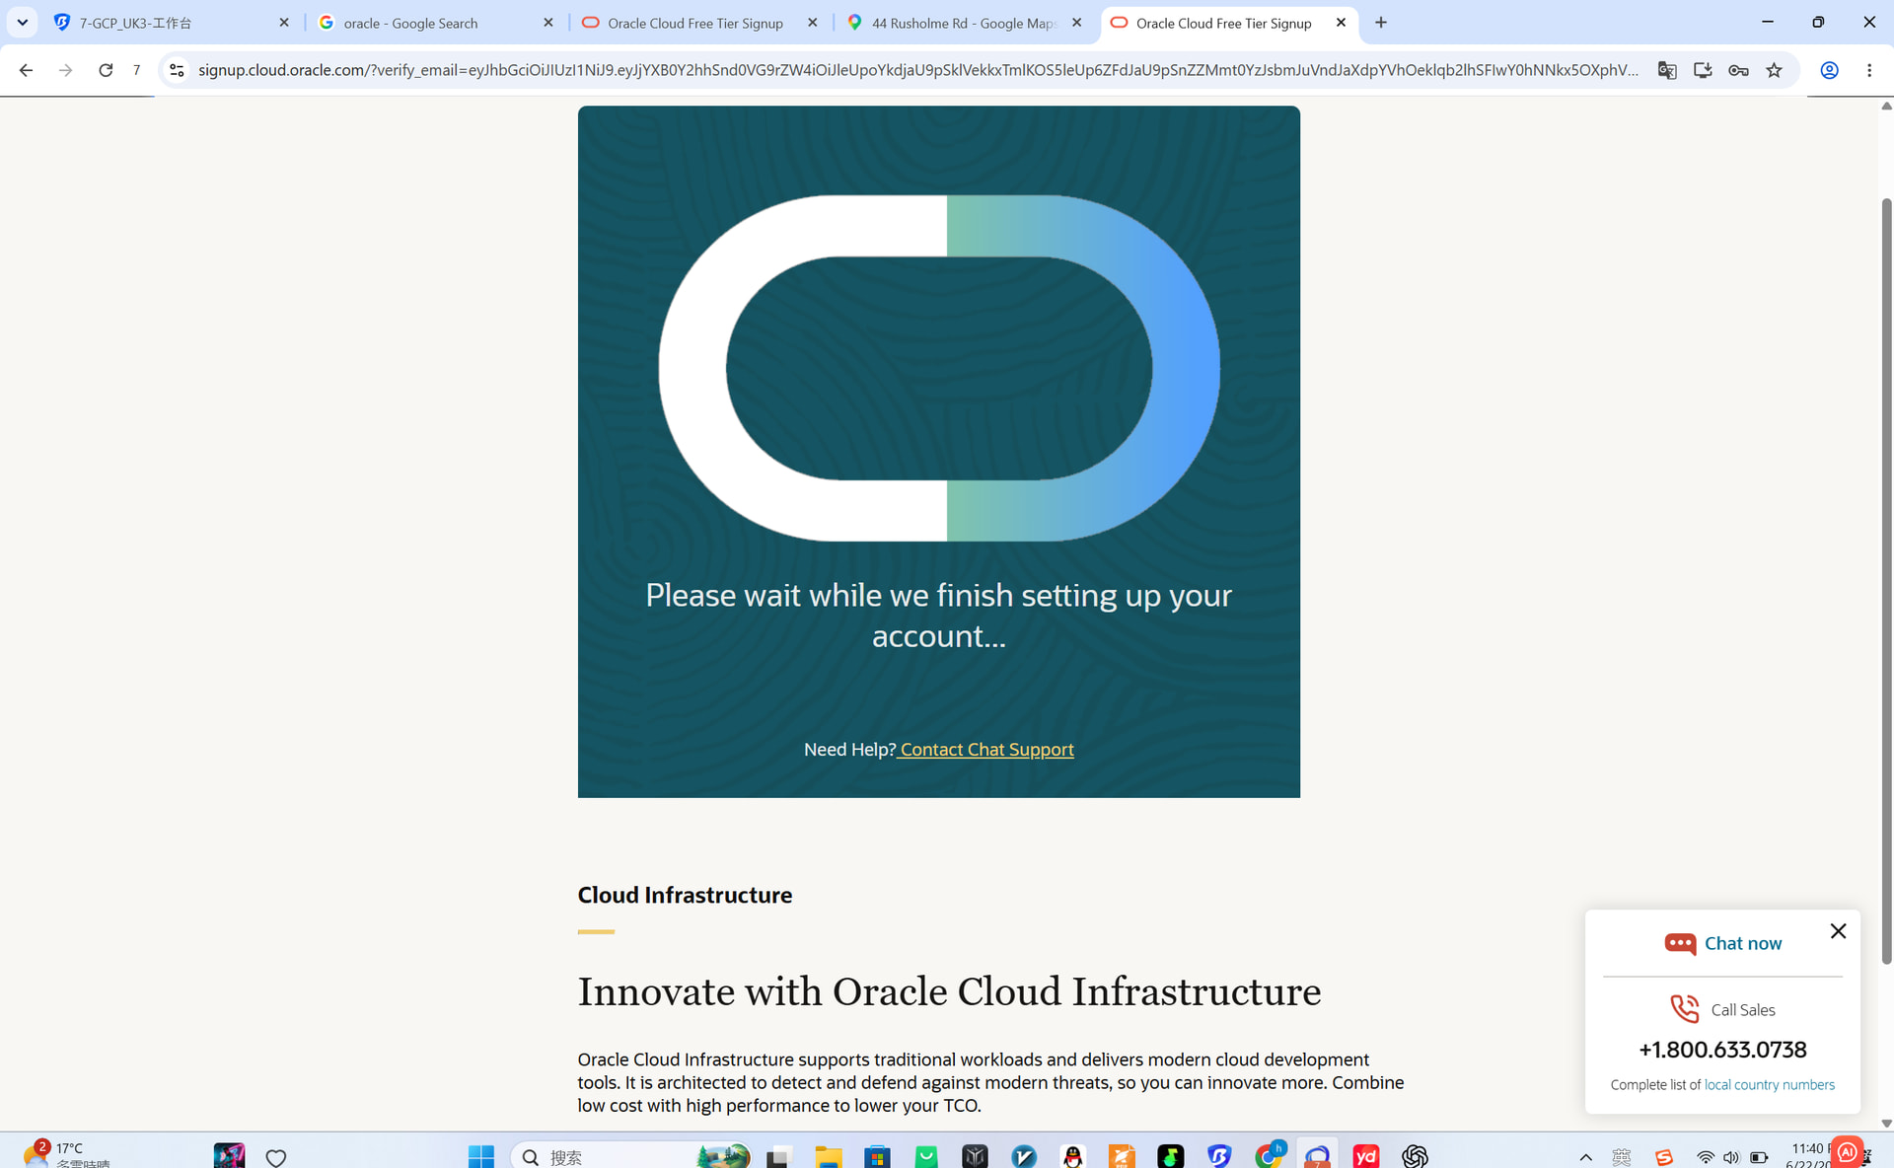
Task: Open Microsoft Store from the taskbar
Action: tap(877, 1156)
